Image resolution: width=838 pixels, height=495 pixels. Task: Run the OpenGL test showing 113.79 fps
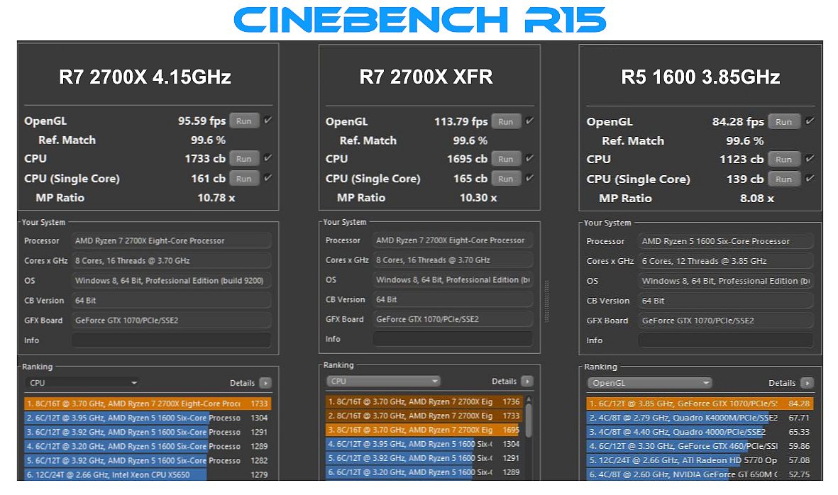(505, 121)
